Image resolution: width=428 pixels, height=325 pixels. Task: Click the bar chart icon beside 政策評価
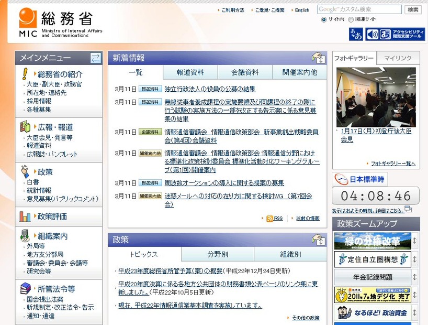pos(25,216)
